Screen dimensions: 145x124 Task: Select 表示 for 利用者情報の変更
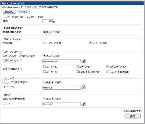click(x=44, y=32)
